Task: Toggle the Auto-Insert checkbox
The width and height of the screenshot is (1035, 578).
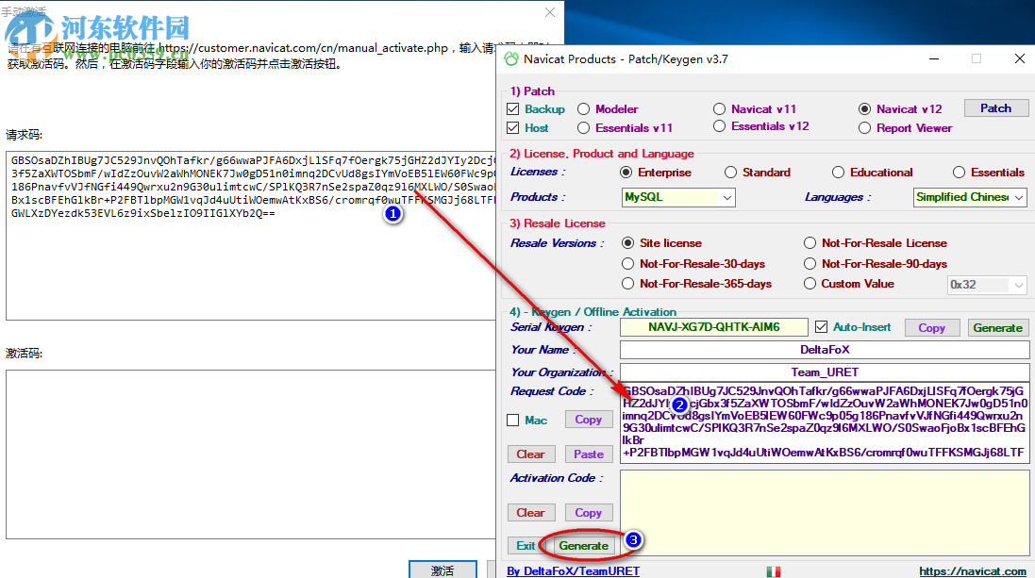Action: 821,326
